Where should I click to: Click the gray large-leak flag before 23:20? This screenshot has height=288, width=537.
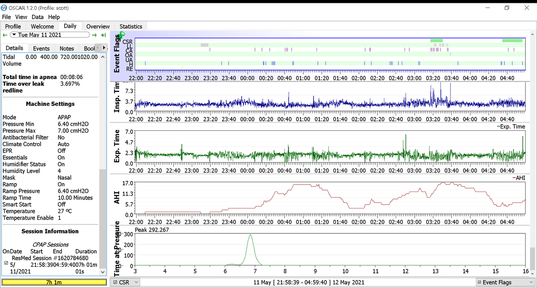[x=204, y=45]
